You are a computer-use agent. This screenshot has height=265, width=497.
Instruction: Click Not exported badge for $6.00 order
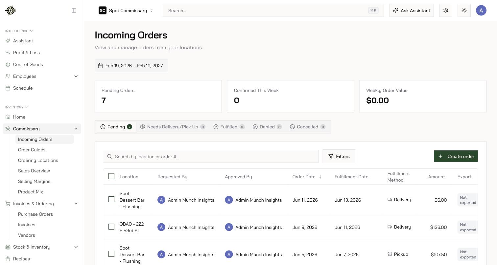[x=468, y=200]
